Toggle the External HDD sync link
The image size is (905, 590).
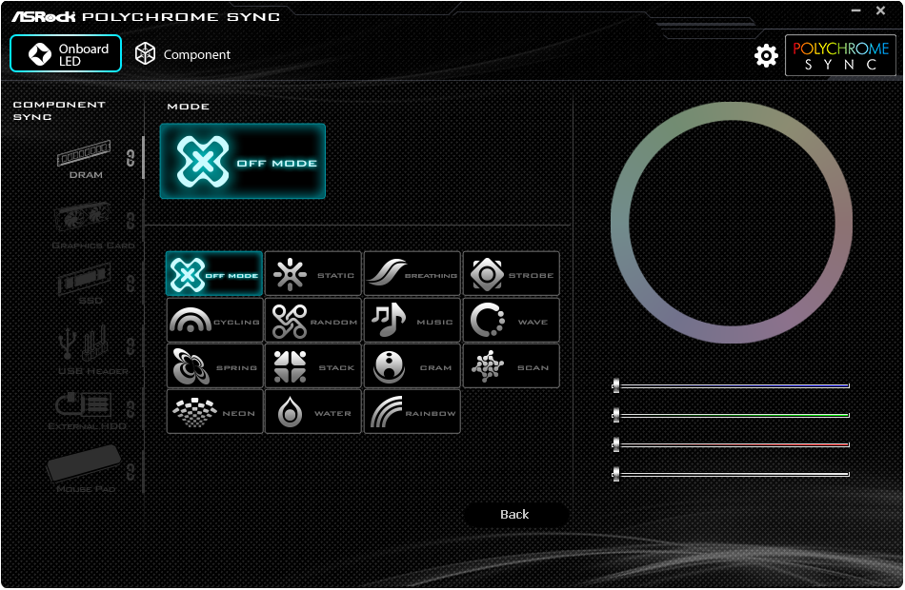(x=131, y=409)
